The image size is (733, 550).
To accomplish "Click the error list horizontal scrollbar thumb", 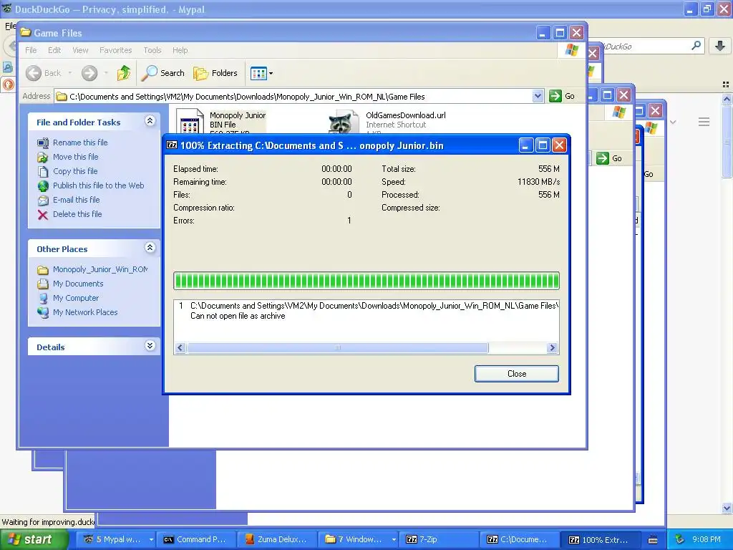I will click(x=338, y=347).
